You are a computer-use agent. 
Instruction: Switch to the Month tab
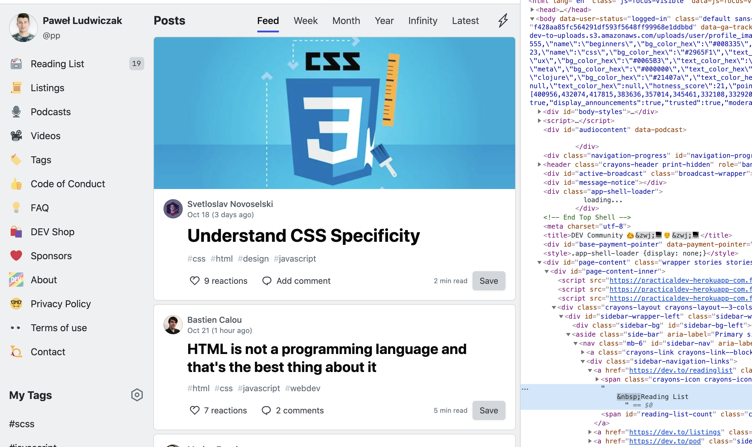tap(346, 21)
